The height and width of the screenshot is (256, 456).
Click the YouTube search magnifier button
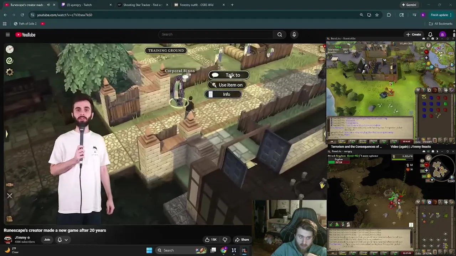pyautogui.click(x=280, y=34)
